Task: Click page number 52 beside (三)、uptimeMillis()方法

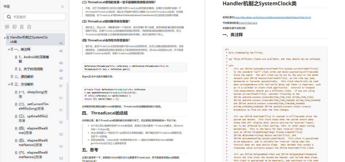Action: [61, 122]
